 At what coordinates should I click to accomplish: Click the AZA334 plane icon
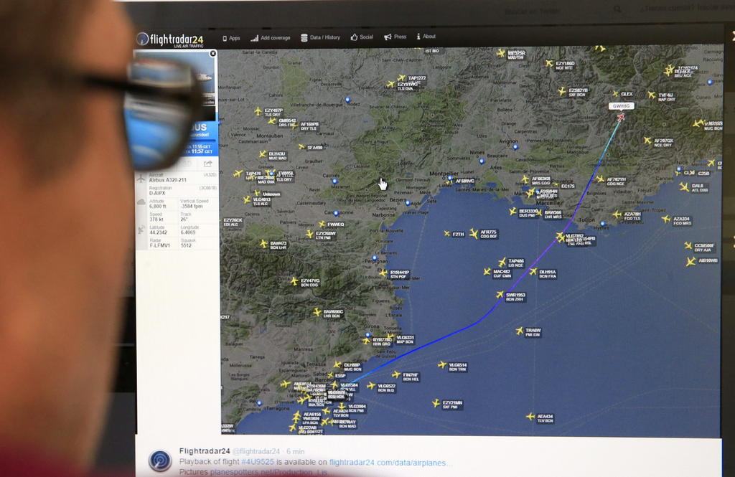click(665, 219)
